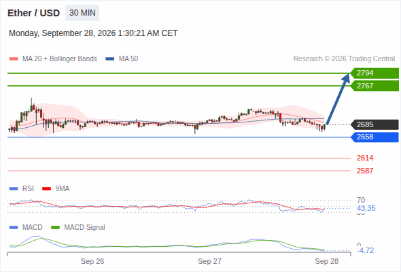
Task: Click the 2614 red support value
Action: coord(365,158)
